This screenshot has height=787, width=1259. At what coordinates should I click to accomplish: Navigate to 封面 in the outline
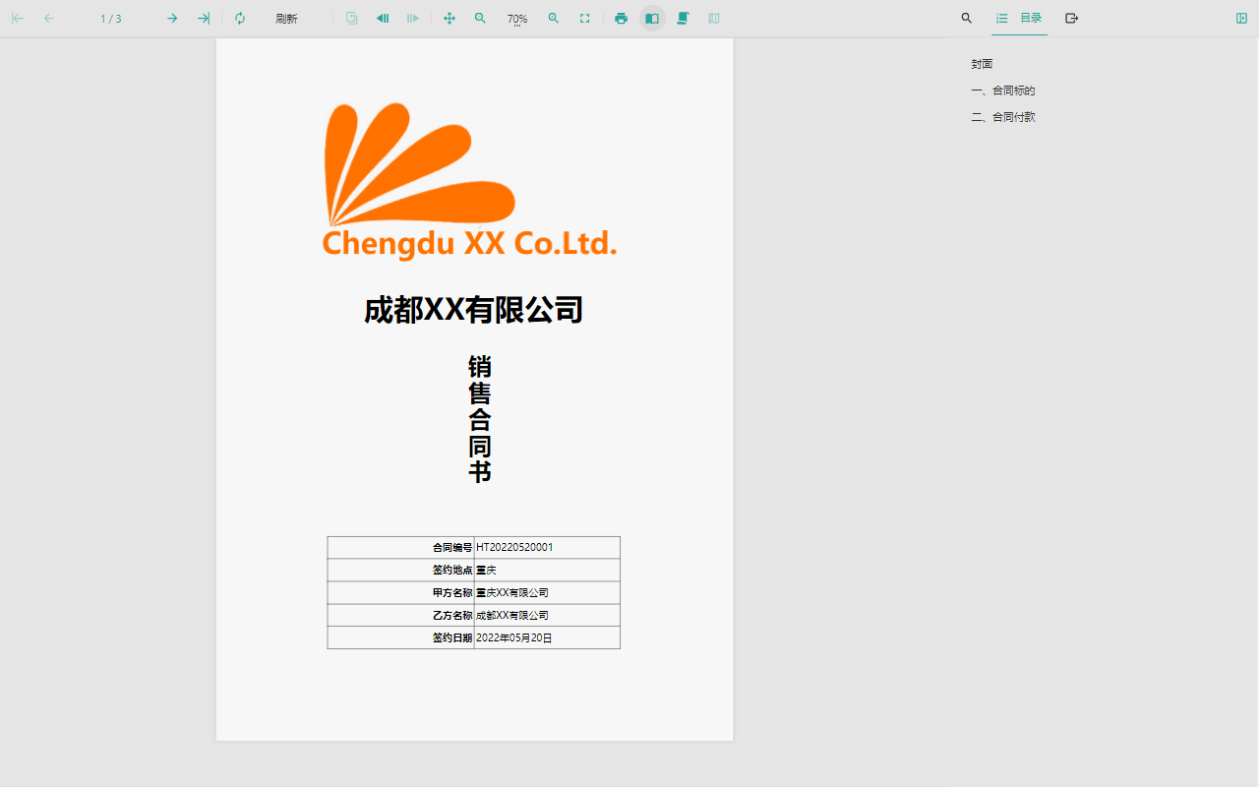(982, 64)
